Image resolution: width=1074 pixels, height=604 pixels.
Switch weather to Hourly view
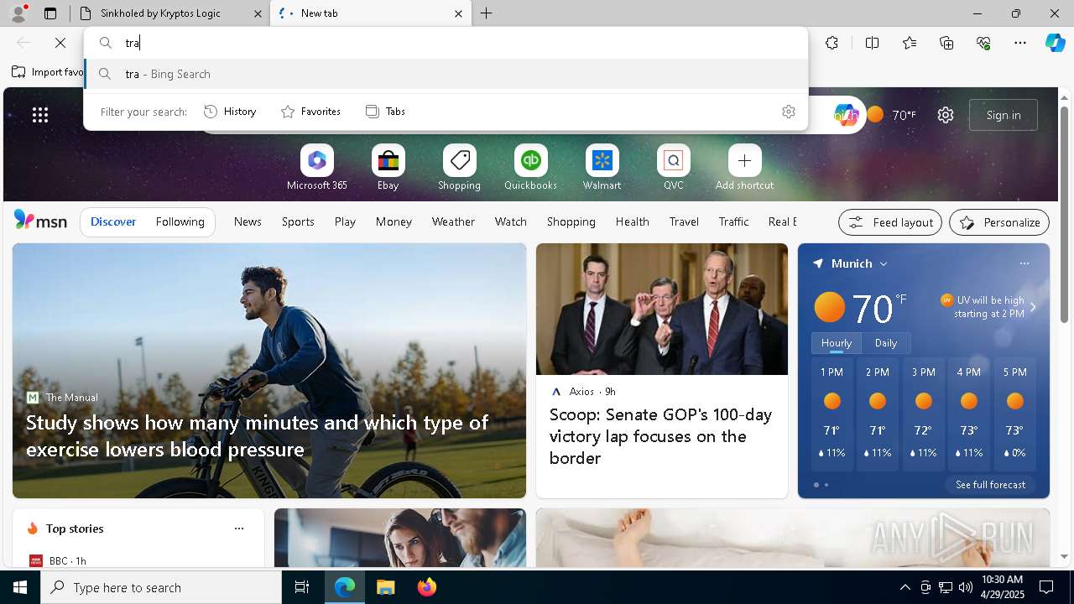[x=837, y=343]
